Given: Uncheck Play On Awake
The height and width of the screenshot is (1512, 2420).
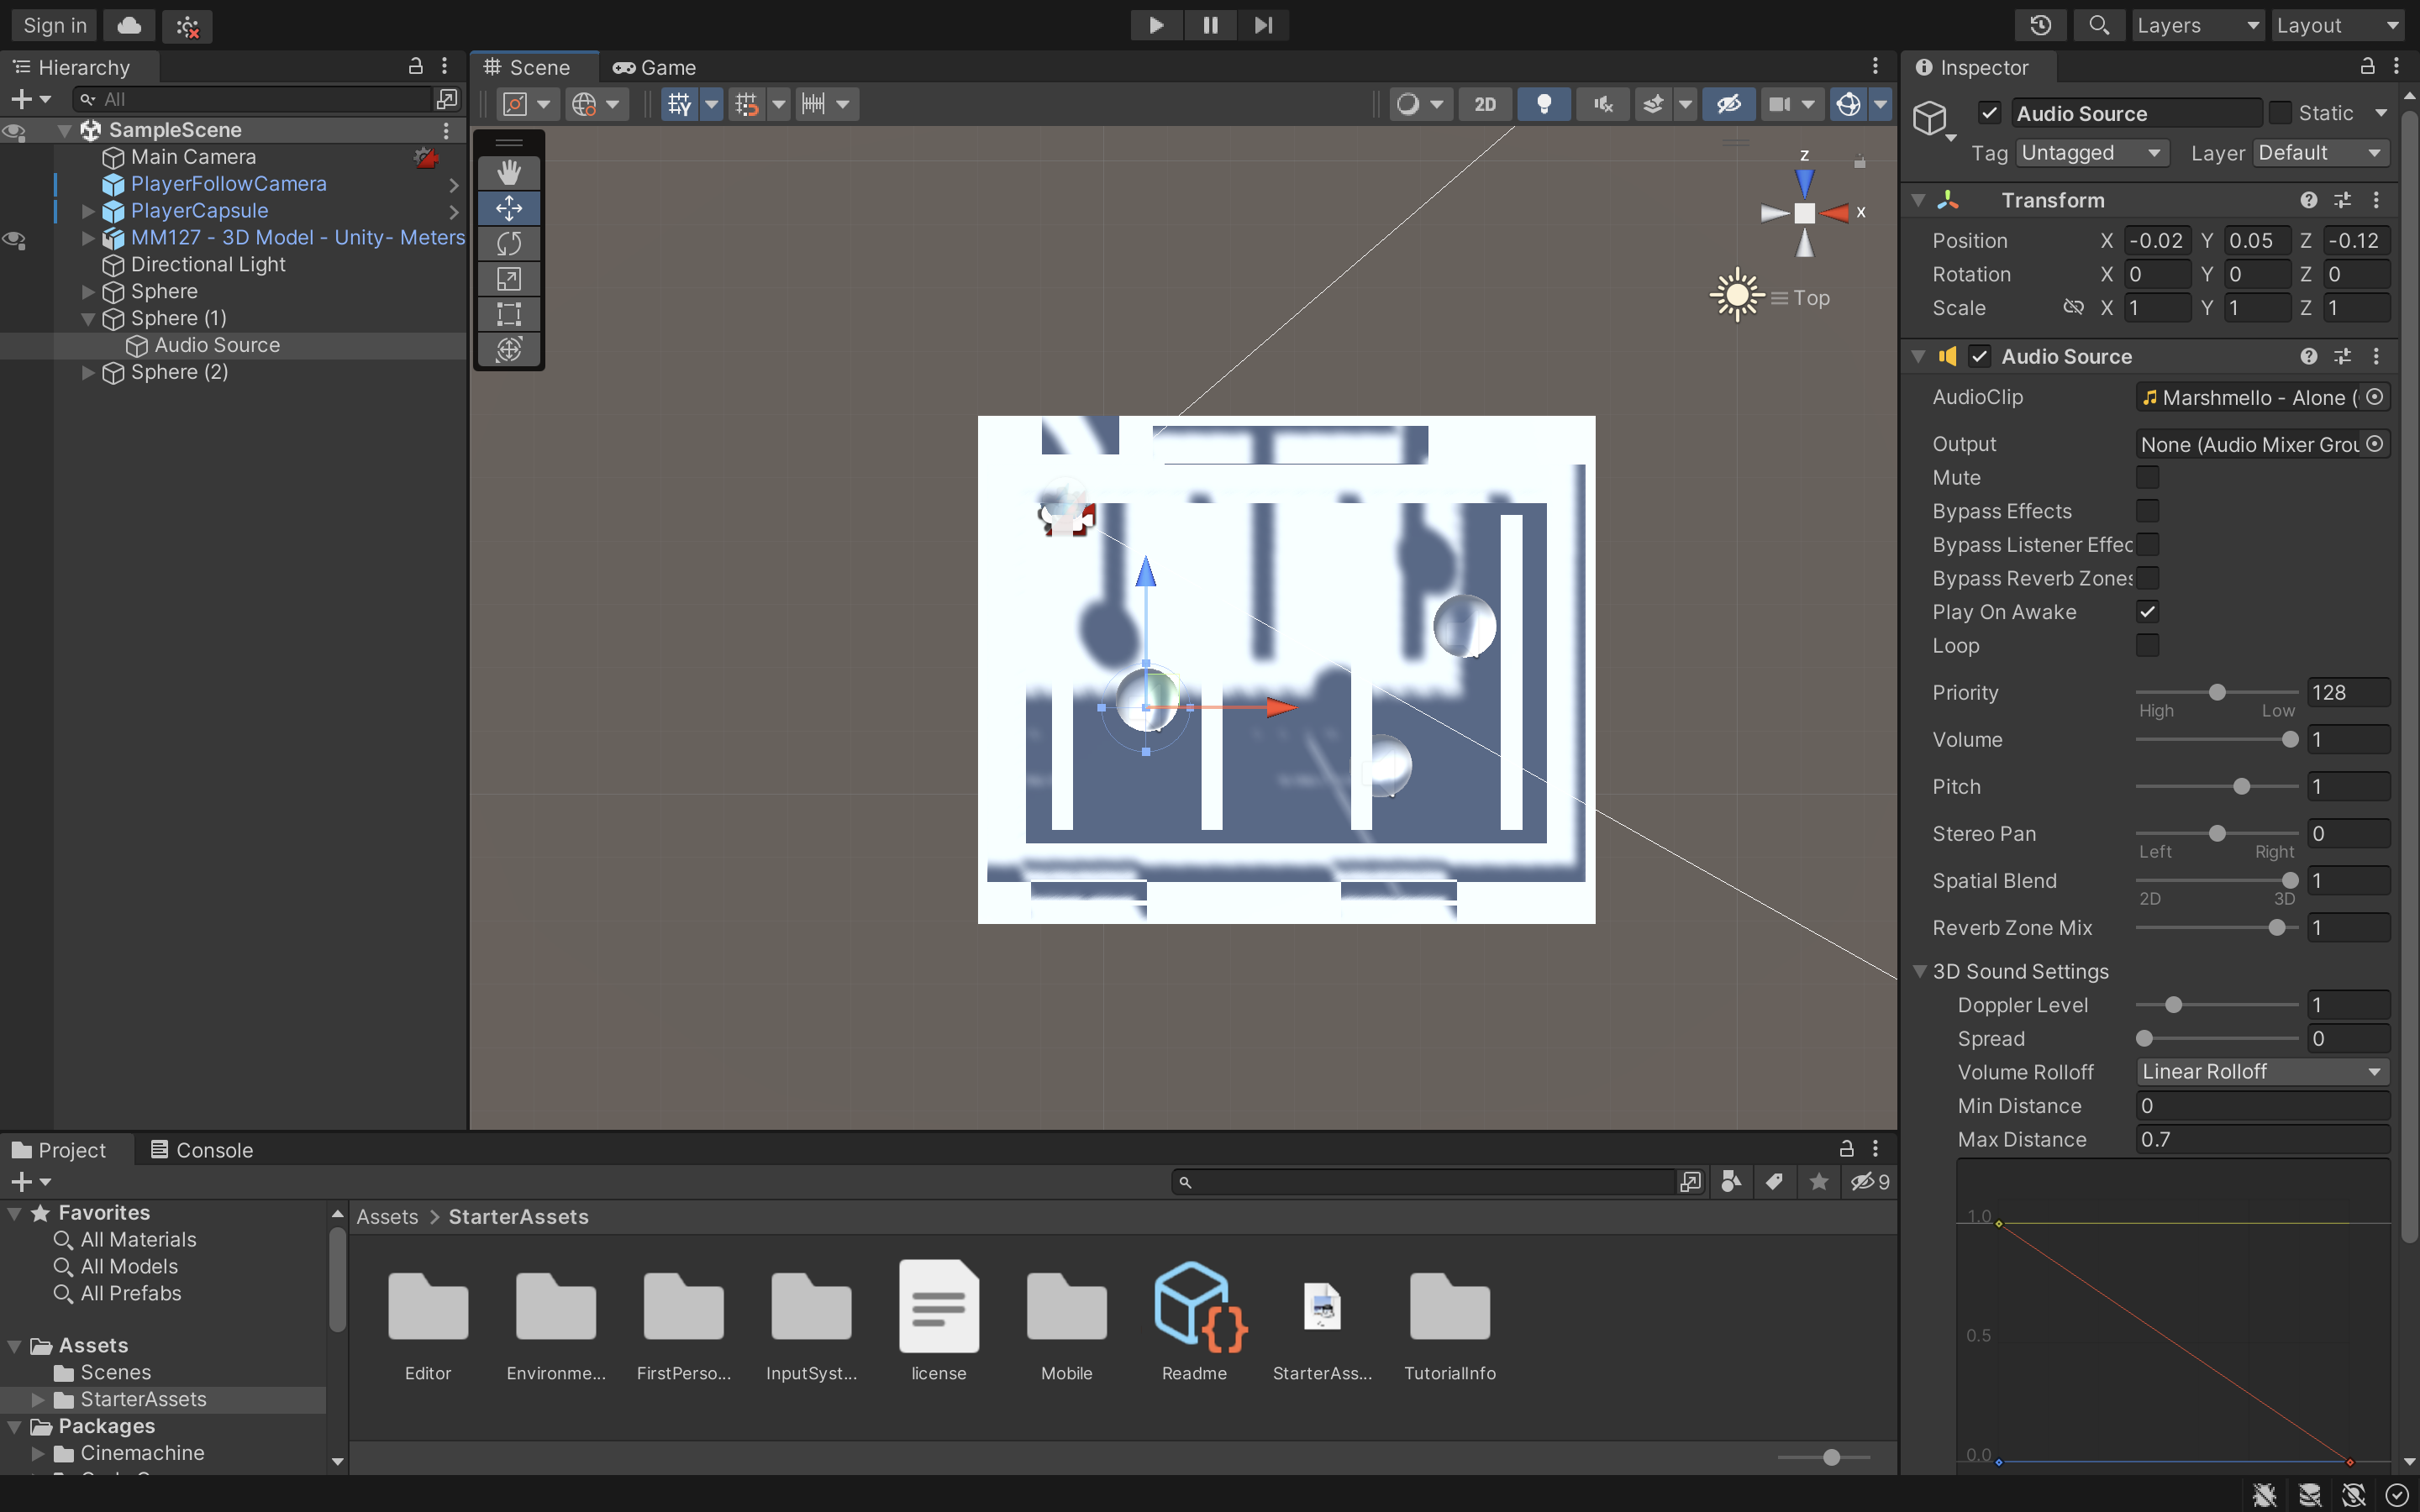Looking at the screenshot, I should click(x=2146, y=612).
